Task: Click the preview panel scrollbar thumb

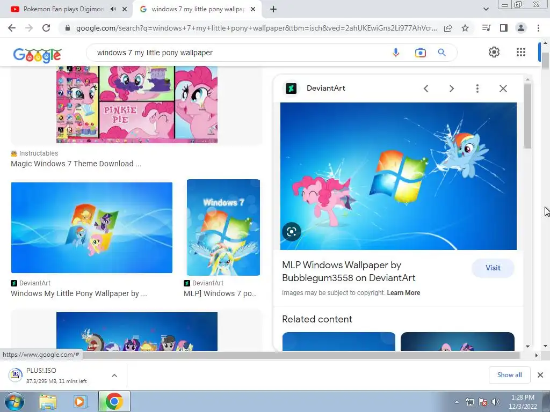Action: pos(527,116)
